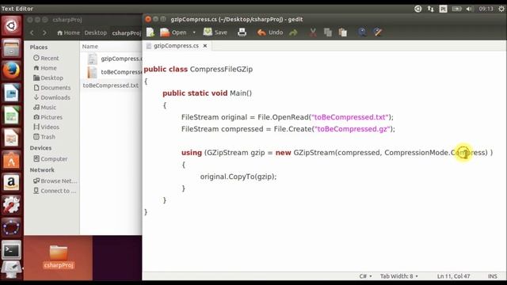Select Browse Network in sidebar
Image resolution: width=507 pixels, height=285 pixels.
pos(55,181)
